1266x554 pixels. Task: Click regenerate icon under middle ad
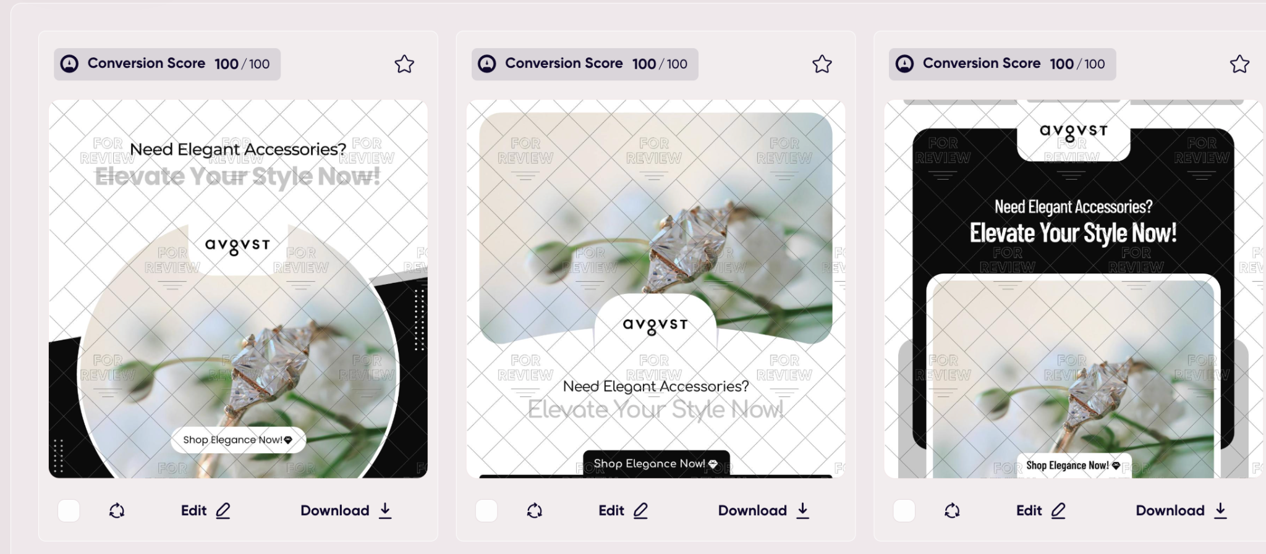pyautogui.click(x=535, y=511)
